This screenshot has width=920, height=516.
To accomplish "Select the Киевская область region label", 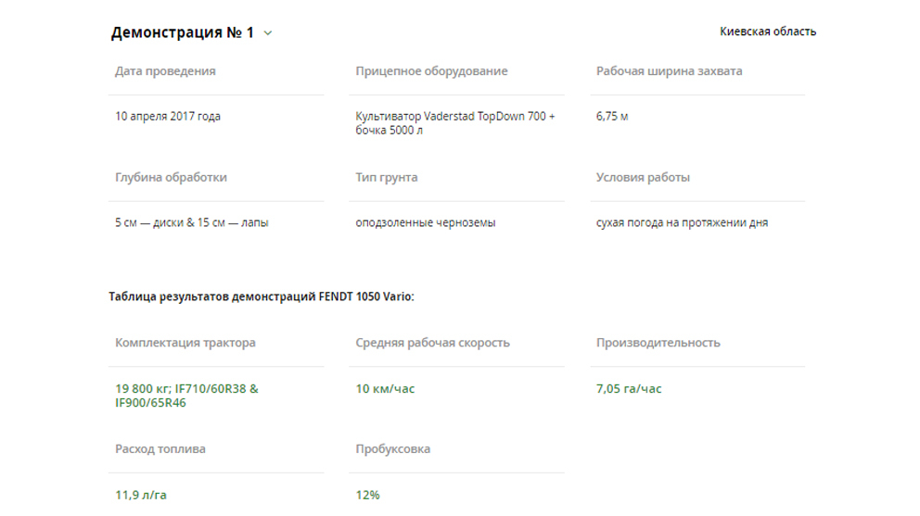I will pos(768,31).
